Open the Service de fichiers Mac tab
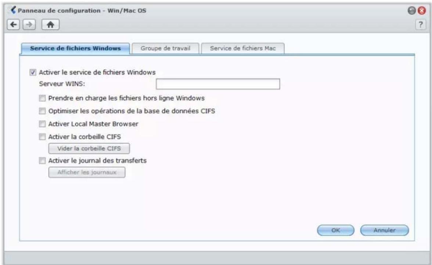 (x=243, y=48)
